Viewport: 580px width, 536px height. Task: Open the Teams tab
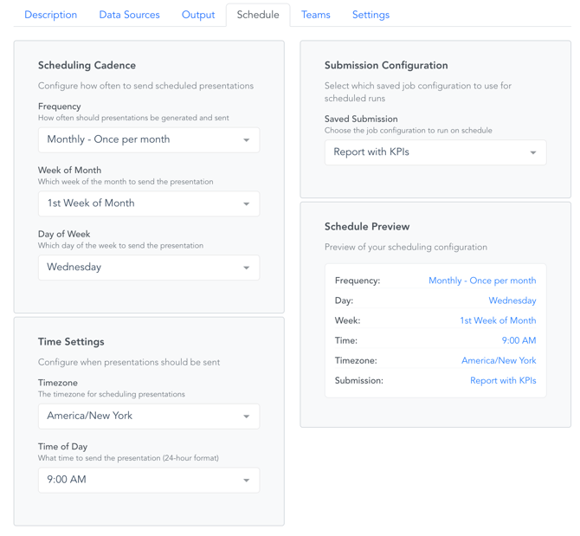pos(316,15)
